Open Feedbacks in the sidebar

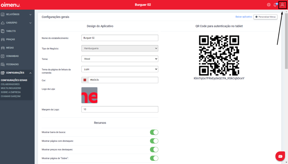(x=12, y=64)
